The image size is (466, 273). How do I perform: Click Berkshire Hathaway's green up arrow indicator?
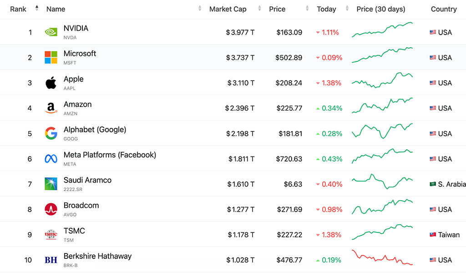pyautogui.click(x=318, y=260)
